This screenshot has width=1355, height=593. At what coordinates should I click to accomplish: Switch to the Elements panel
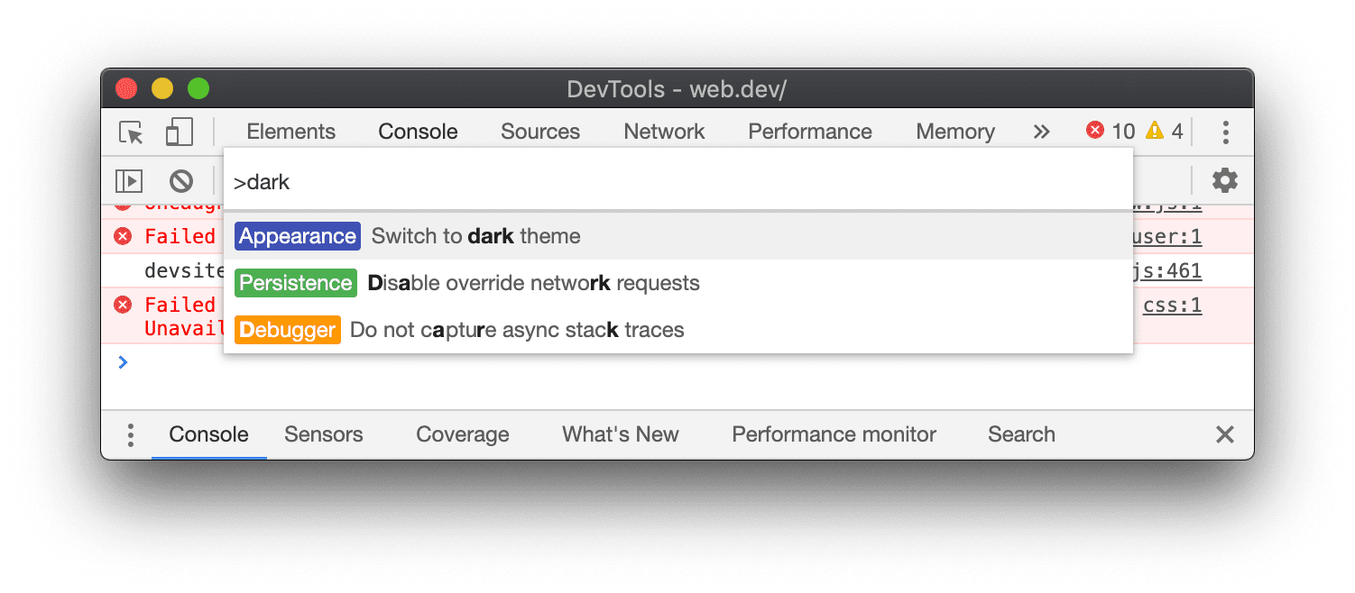click(290, 132)
